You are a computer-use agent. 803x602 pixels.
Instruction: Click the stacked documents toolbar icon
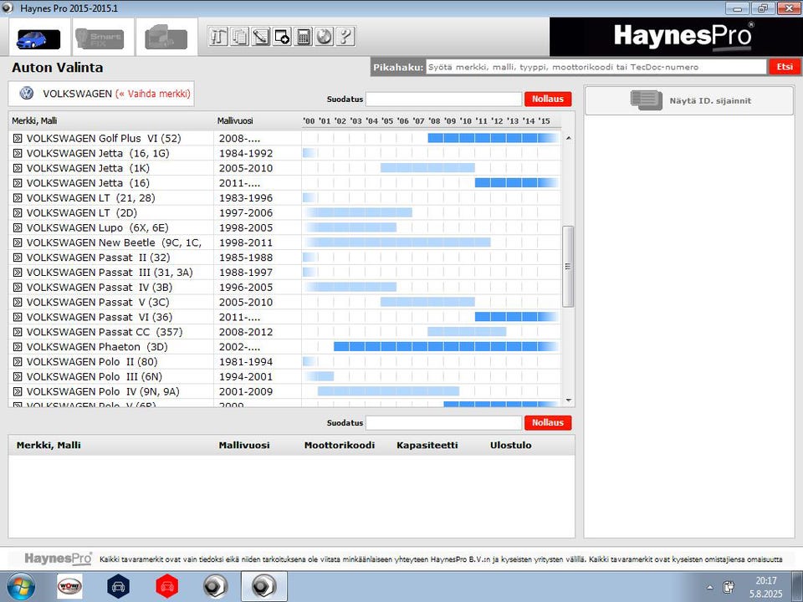239,36
